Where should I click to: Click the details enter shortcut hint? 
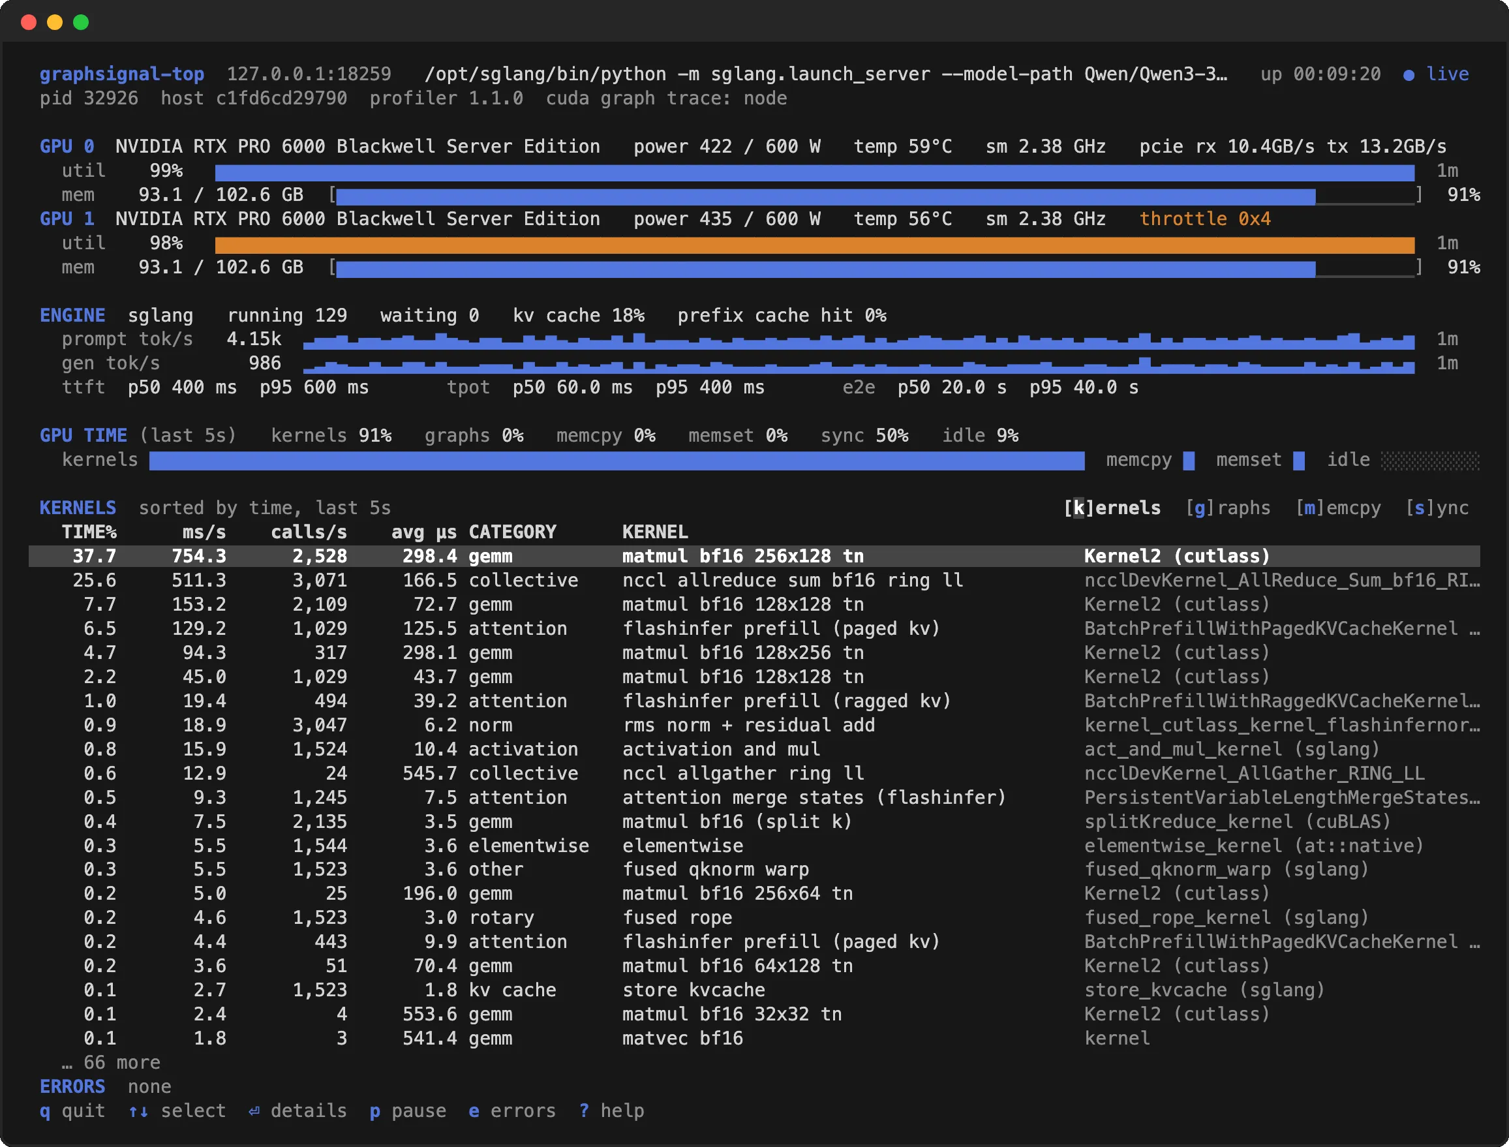click(x=297, y=1111)
